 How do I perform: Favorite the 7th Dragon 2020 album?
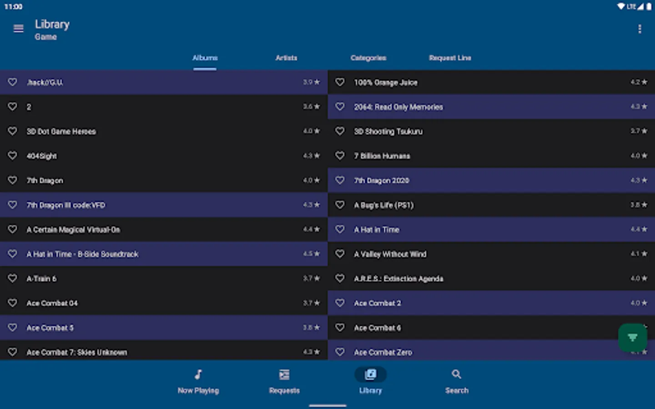(340, 180)
